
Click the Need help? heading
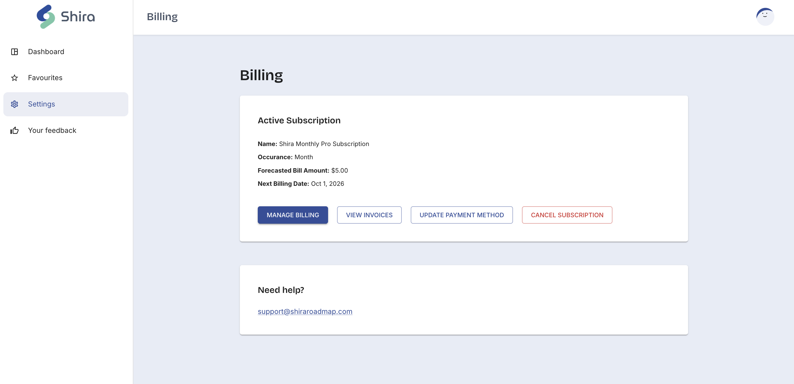(x=281, y=290)
